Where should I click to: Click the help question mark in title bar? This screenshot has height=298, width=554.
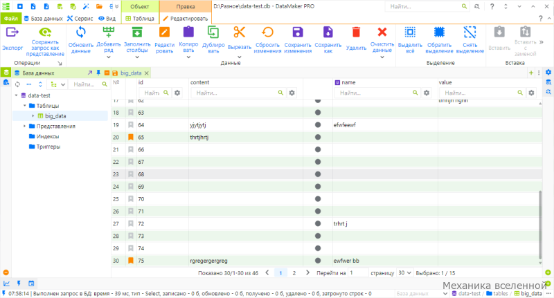492,6
